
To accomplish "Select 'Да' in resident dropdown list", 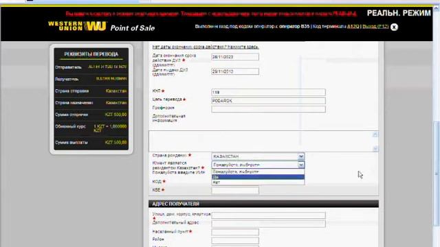I will 258,177.
